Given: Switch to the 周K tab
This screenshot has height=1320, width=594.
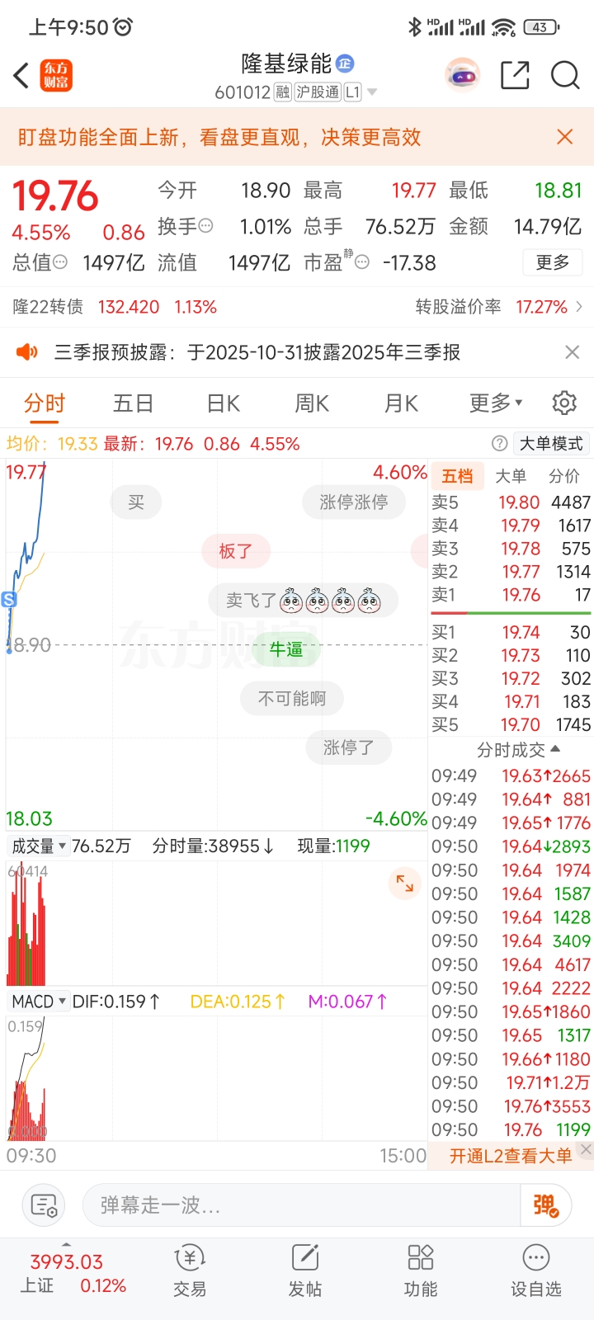Looking at the screenshot, I should pyautogui.click(x=312, y=403).
